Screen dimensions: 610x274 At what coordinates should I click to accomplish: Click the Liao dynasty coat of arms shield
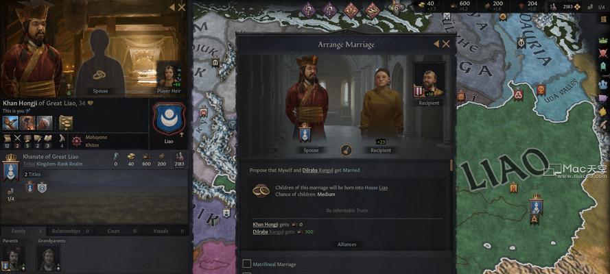point(169,119)
